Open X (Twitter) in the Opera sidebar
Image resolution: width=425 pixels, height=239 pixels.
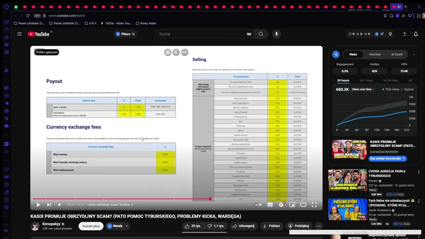[7, 119]
